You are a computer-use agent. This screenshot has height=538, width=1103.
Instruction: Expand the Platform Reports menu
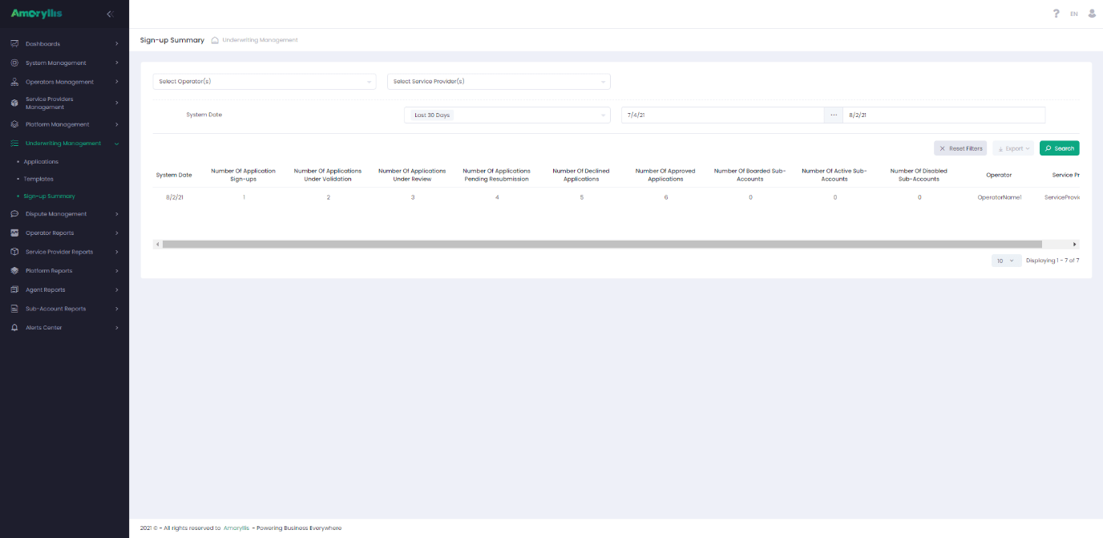click(64, 271)
